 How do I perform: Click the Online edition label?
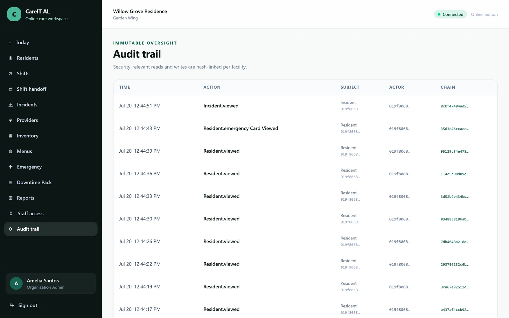(484, 15)
